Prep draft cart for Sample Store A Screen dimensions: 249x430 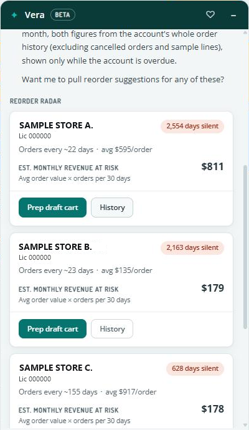coord(52,208)
